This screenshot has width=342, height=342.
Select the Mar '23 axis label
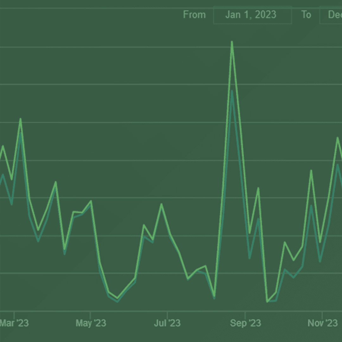[x=14, y=323]
